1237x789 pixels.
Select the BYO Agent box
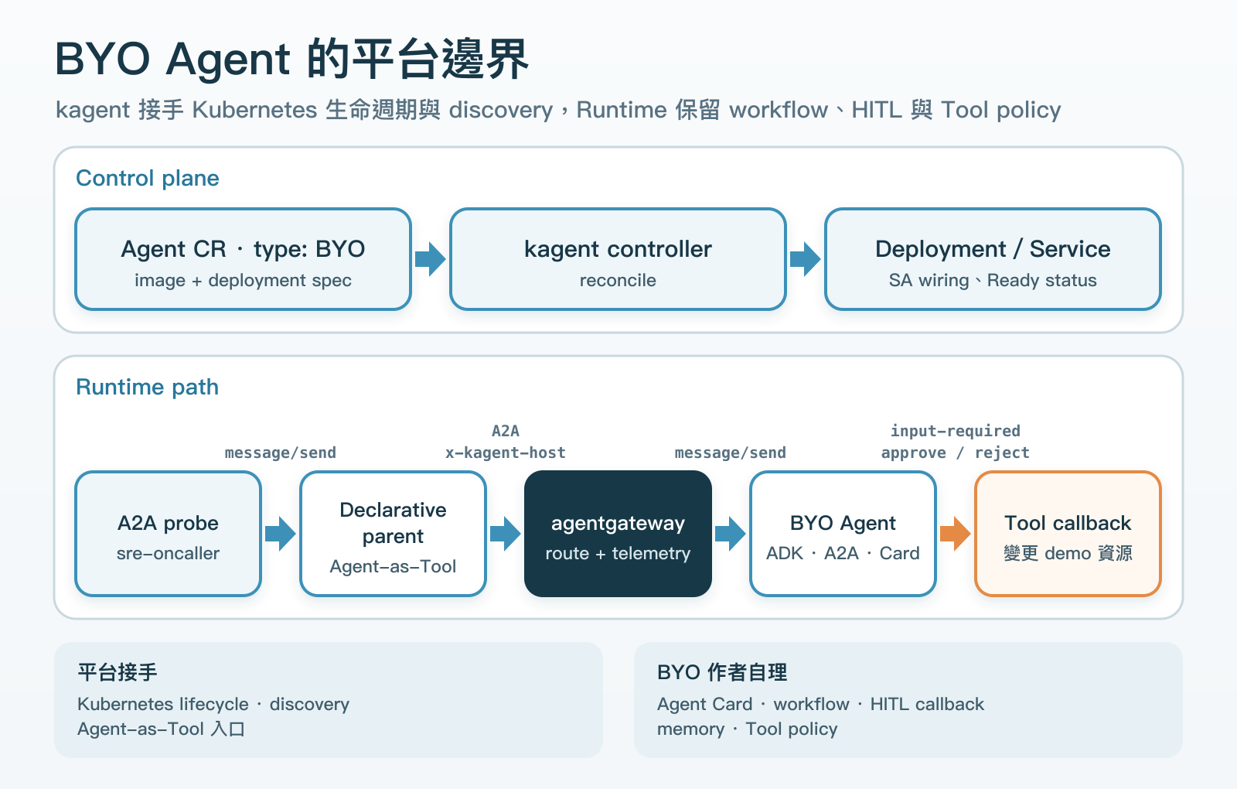click(843, 534)
